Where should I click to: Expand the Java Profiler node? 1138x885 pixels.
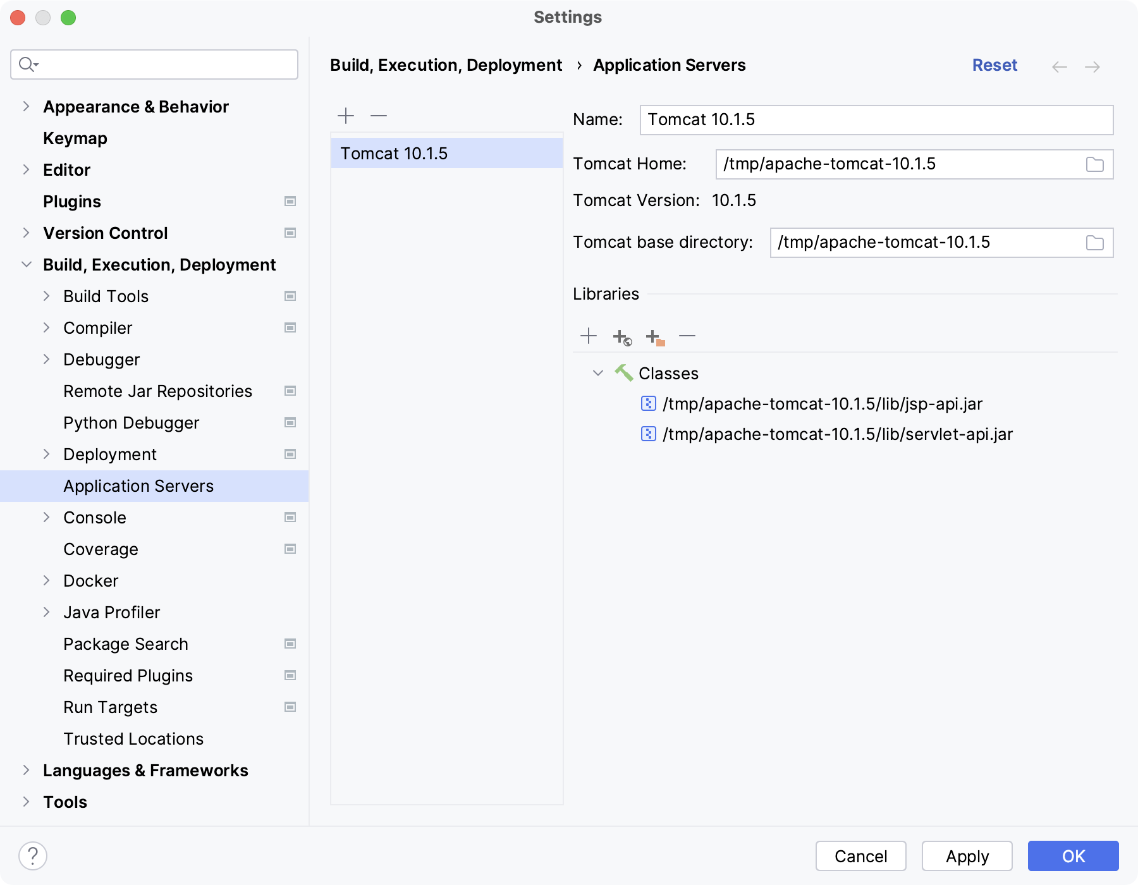tap(46, 612)
